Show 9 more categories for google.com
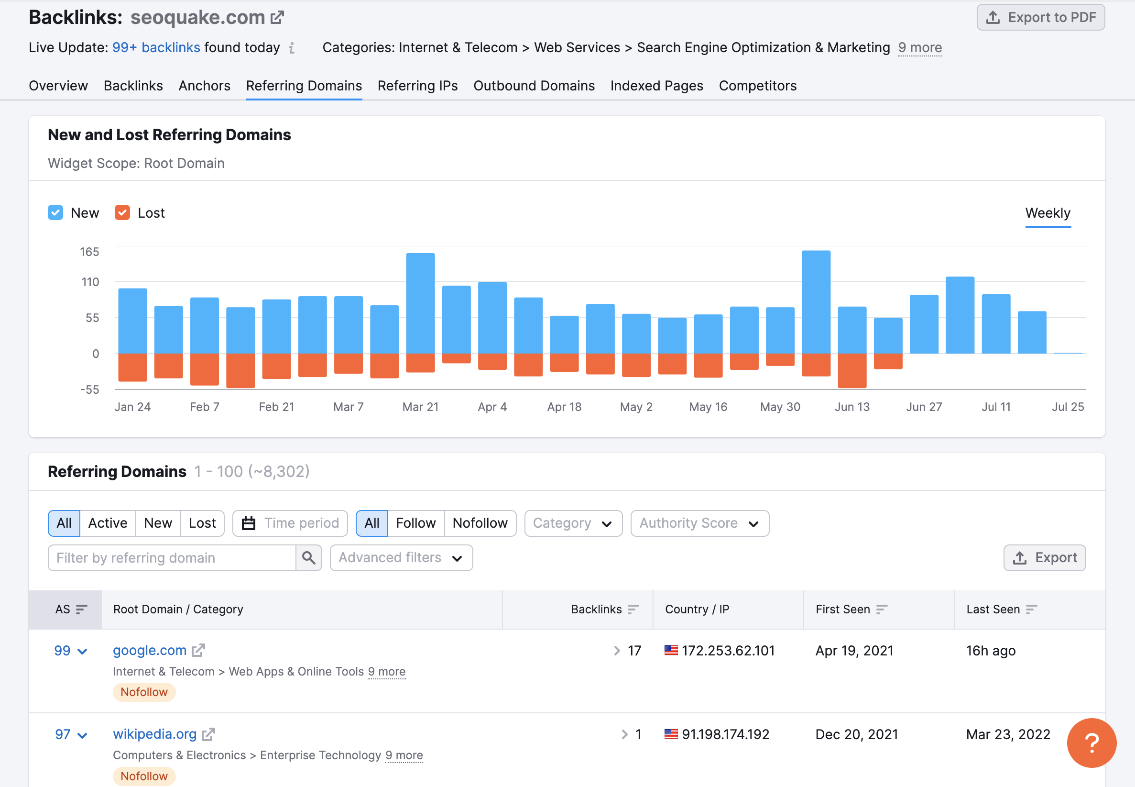 pos(387,672)
